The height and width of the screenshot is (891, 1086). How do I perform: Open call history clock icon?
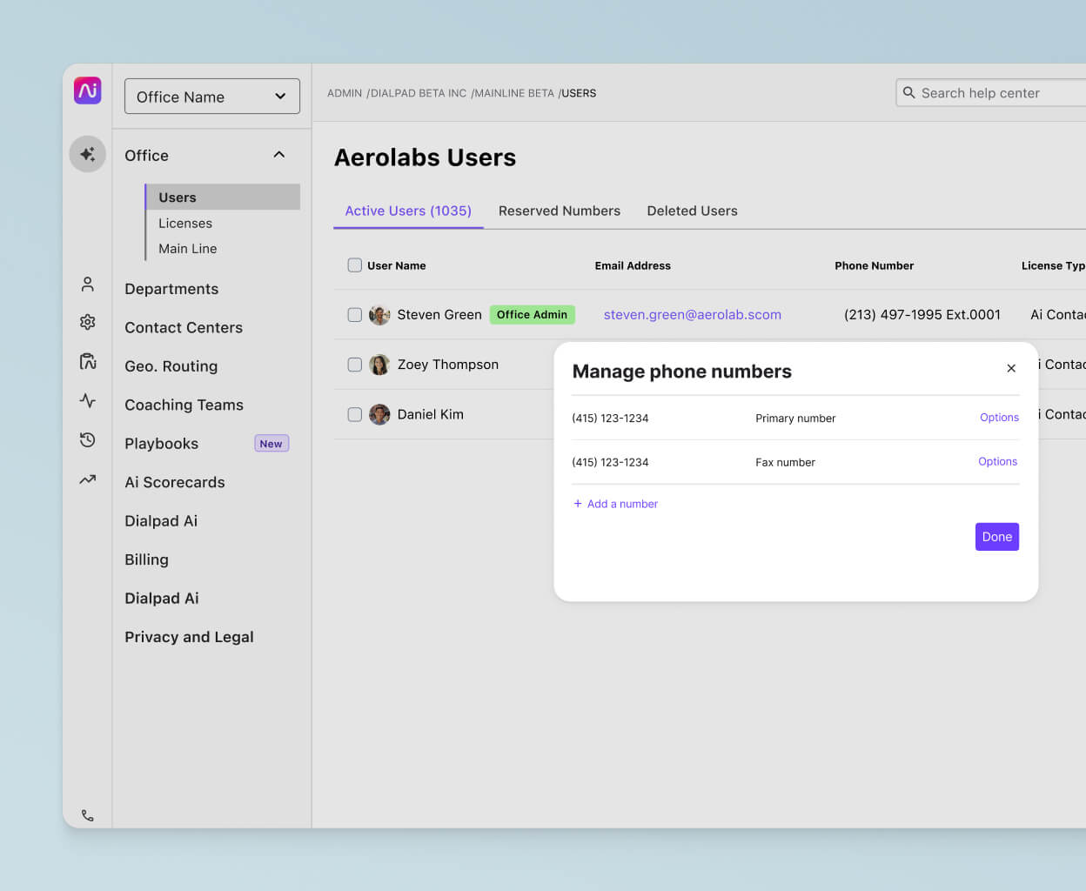[87, 439]
